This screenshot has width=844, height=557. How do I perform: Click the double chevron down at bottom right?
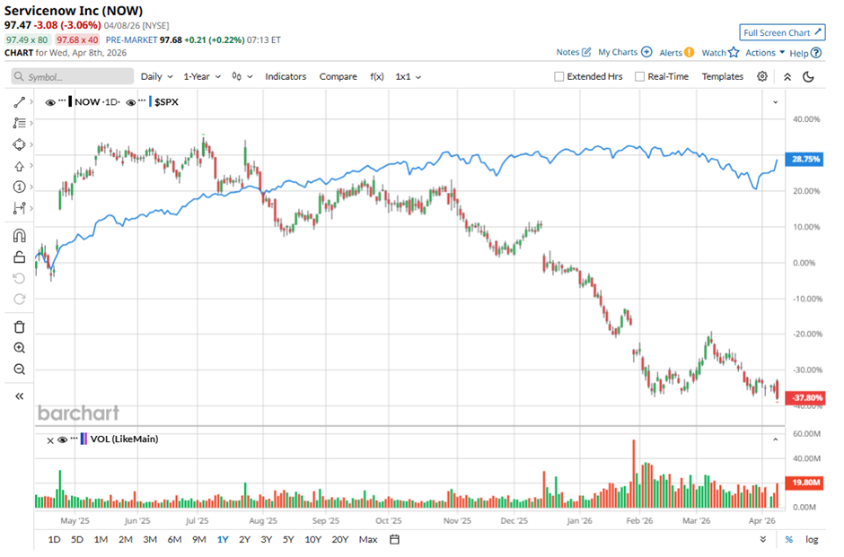coord(763,540)
